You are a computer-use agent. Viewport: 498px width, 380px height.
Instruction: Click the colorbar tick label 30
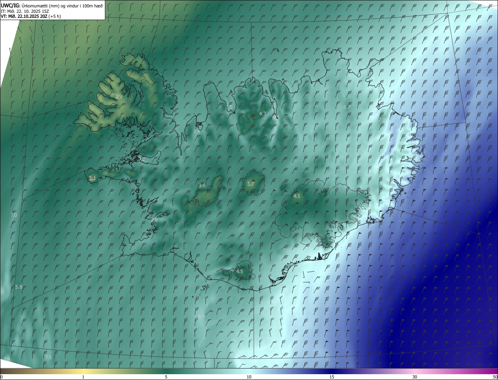pos(415,377)
